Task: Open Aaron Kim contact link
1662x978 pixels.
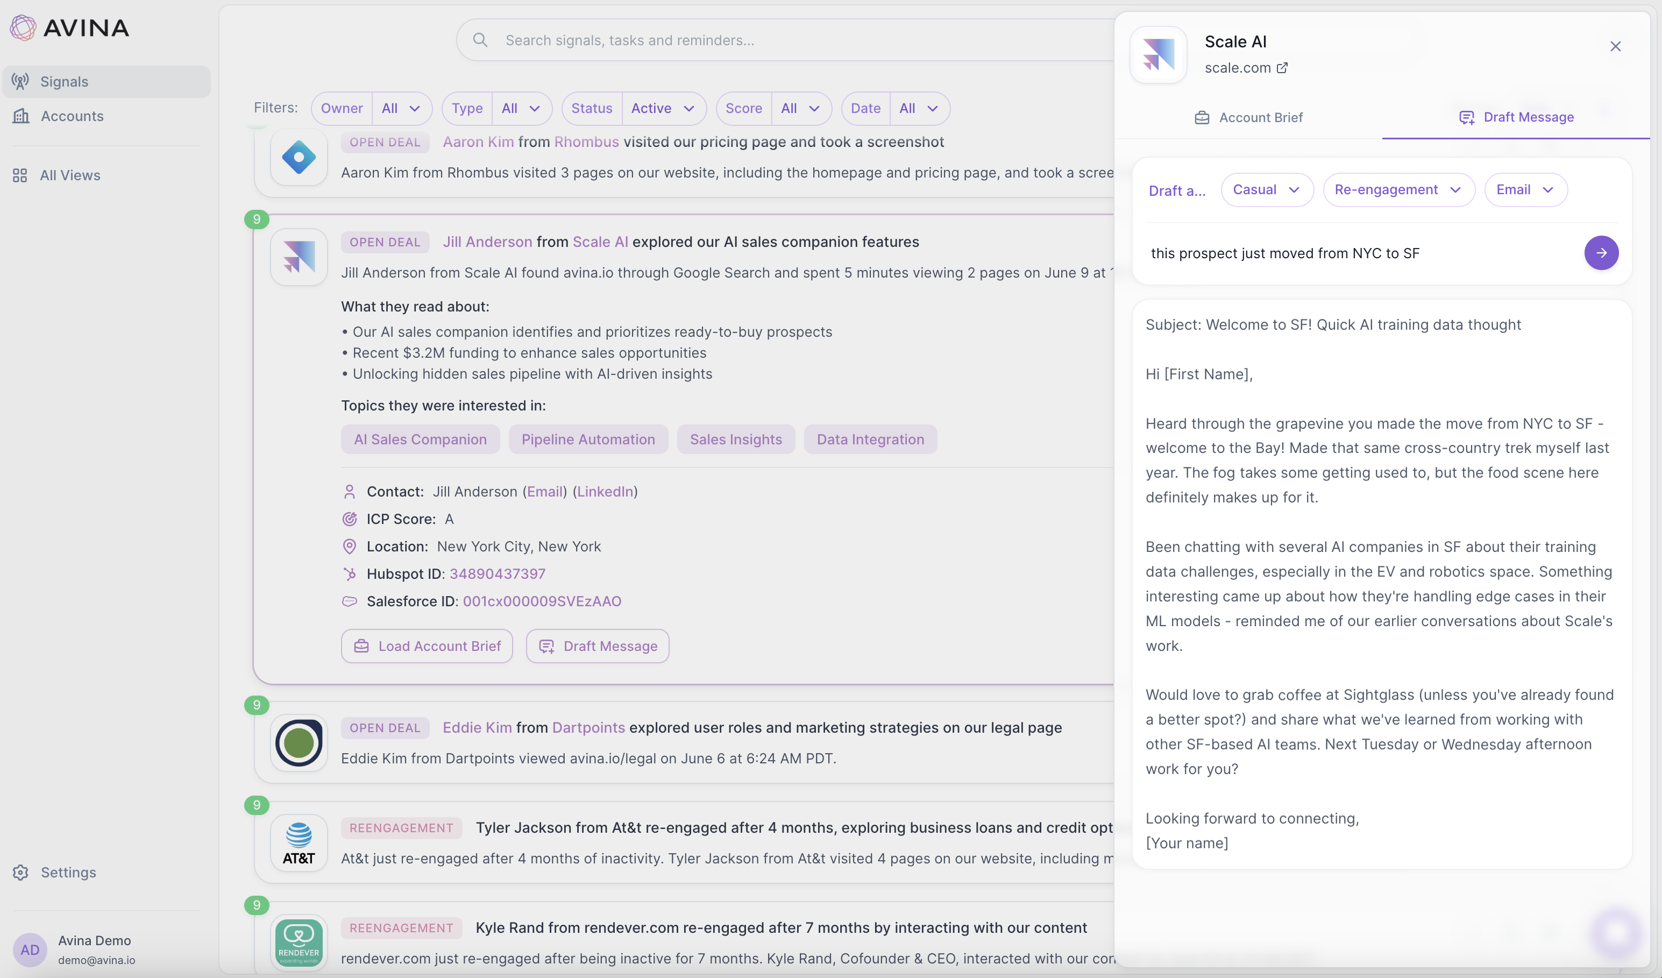Action: 478,142
